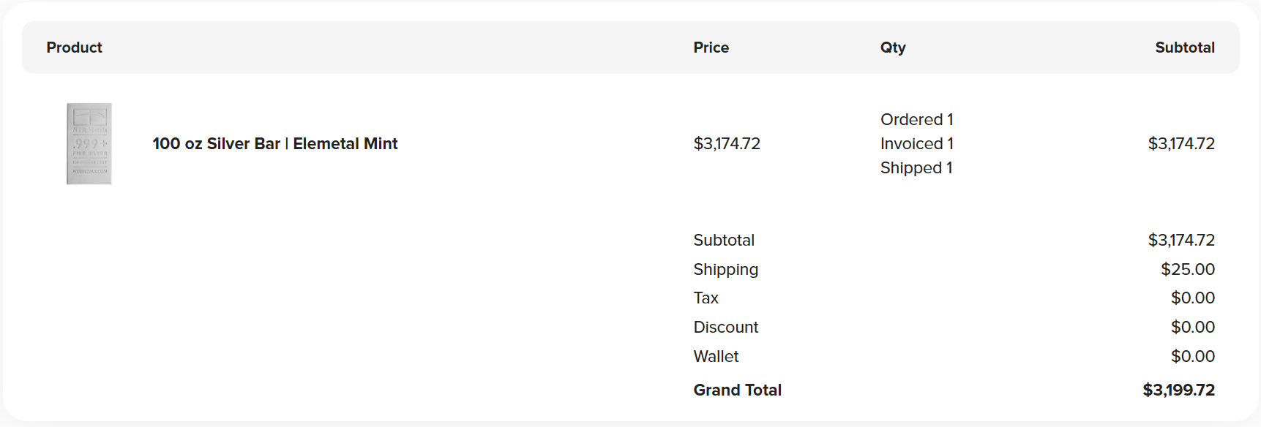Image resolution: width=1261 pixels, height=427 pixels.
Task: Open the 100 oz Silver Bar product link
Action: click(274, 144)
